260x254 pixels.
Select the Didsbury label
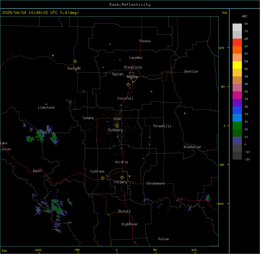point(115,130)
